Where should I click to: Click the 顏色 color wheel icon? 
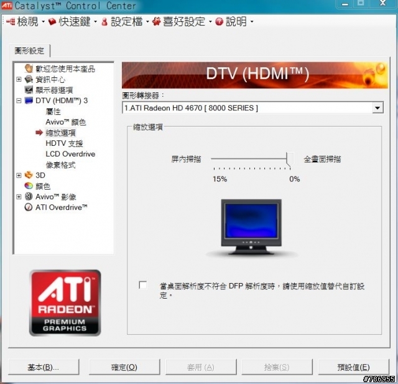tap(29, 186)
